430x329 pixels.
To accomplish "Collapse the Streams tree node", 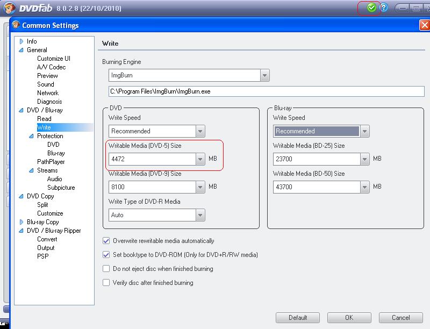I will point(31,170).
